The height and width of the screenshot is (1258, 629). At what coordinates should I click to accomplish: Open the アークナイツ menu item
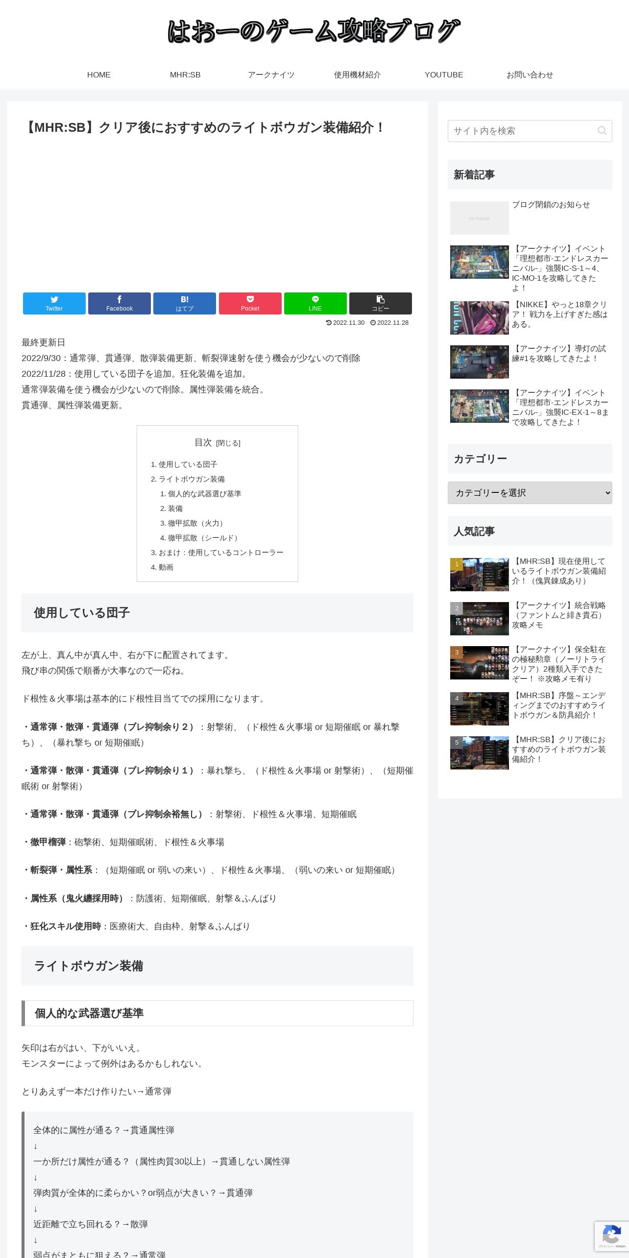[271, 75]
